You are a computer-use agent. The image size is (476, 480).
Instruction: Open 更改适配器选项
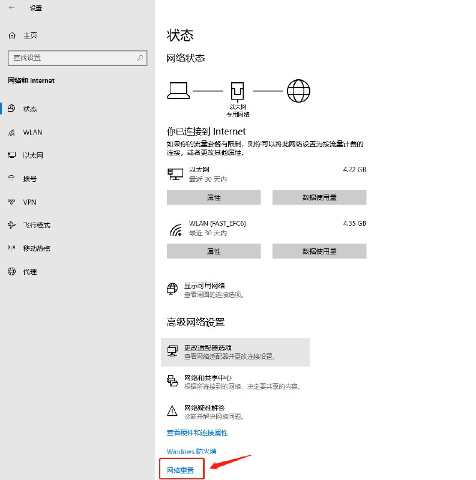tap(235, 352)
